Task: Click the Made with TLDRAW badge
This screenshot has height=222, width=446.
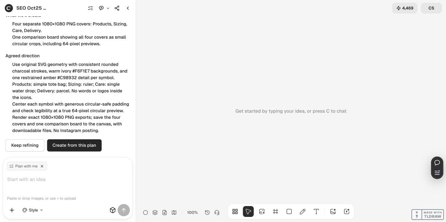Action: 427,215
